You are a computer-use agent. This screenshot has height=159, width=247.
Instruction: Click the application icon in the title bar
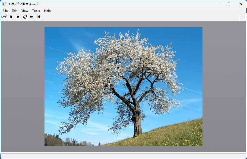click(4, 4)
